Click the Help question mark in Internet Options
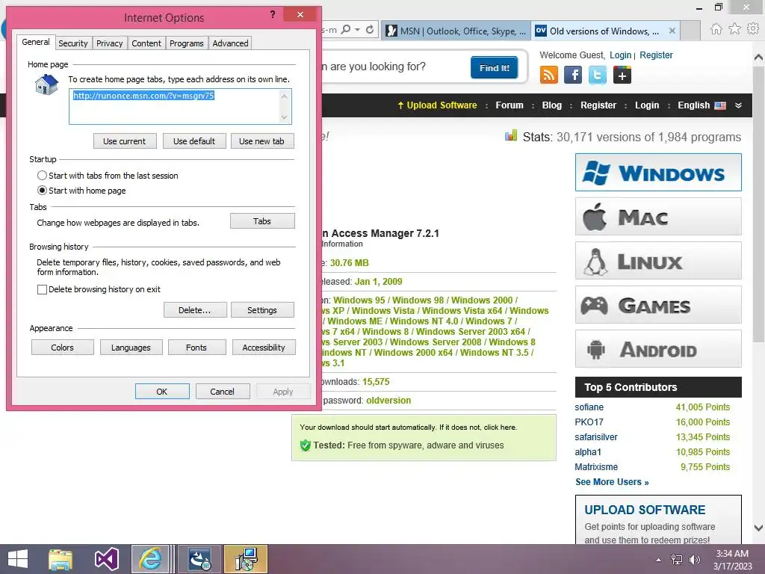The image size is (765, 574). click(273, 15)
